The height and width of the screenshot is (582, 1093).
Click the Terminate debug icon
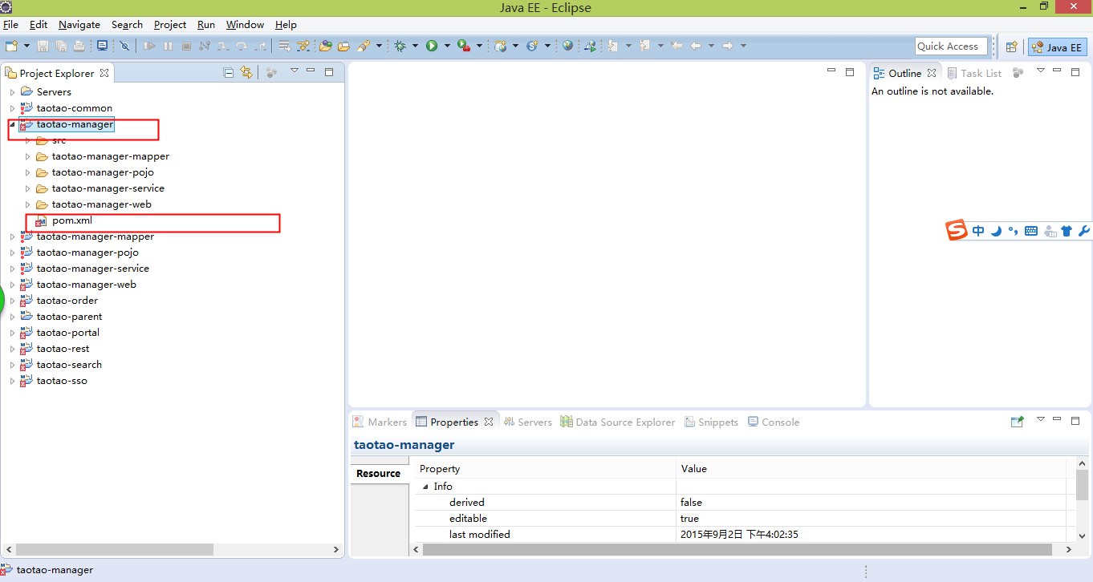pos(186,46)
